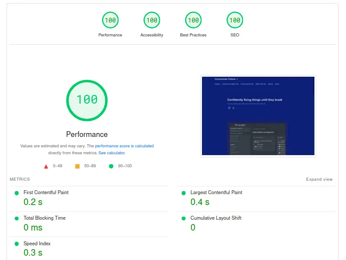This screenshot has width=346, height=260.
Task: Open the 'performance score is calculated' link
Action: click(124, 146)
